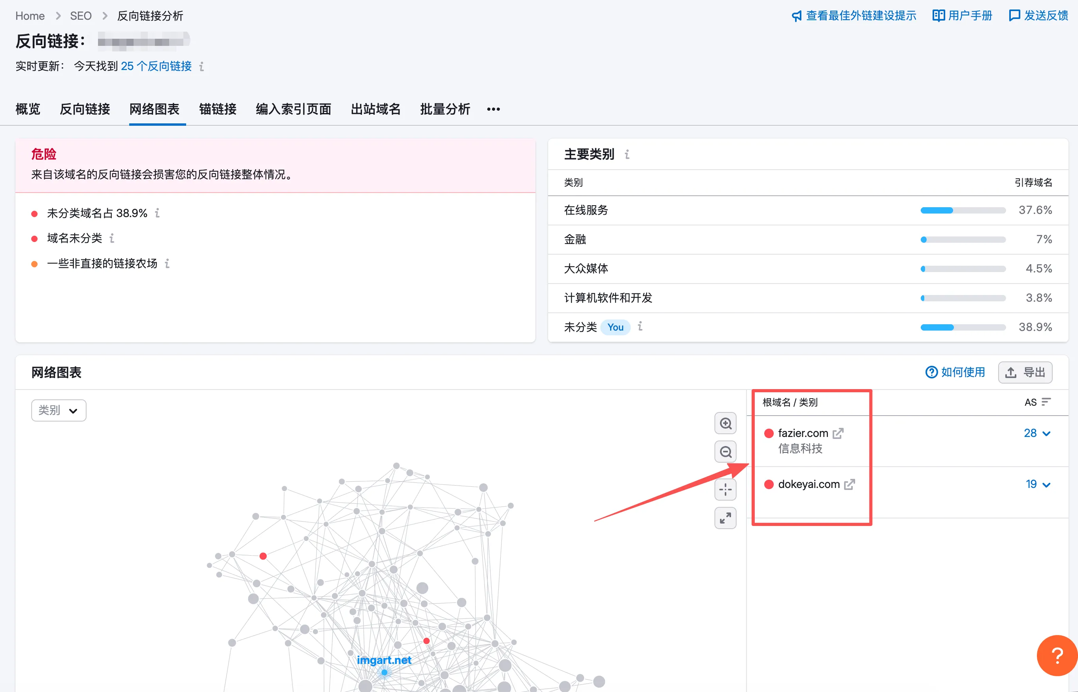This screenshot has width=1078, height=692.
Task: Click the orange help question mark bubble
Action: click(x=1057, y=656)
